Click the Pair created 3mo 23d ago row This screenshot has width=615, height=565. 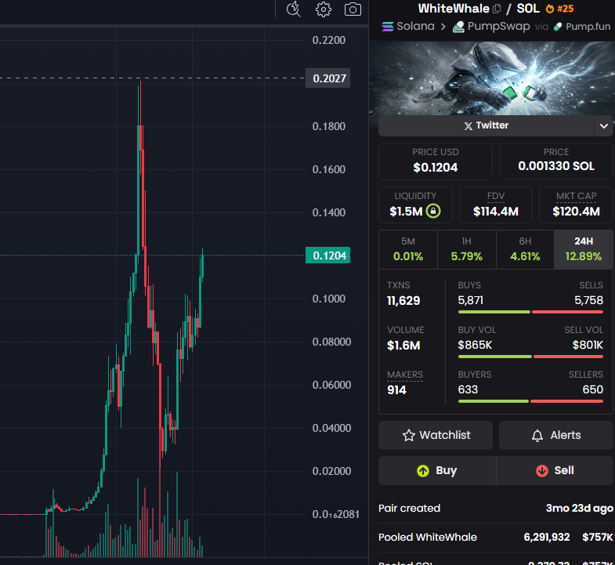(496, 509)
